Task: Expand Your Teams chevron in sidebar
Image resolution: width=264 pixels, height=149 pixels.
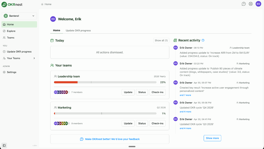Action: click(34, 58)
